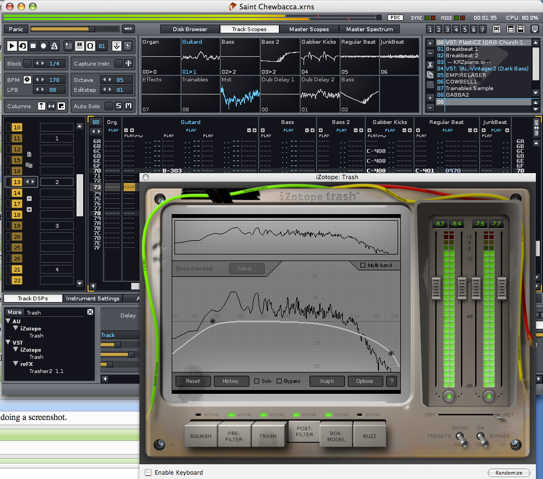Image resolution: width=543 pixels, height=479 pixels.
Task: Switch to Master Scopes tab
Action: (x=309, y=29)
